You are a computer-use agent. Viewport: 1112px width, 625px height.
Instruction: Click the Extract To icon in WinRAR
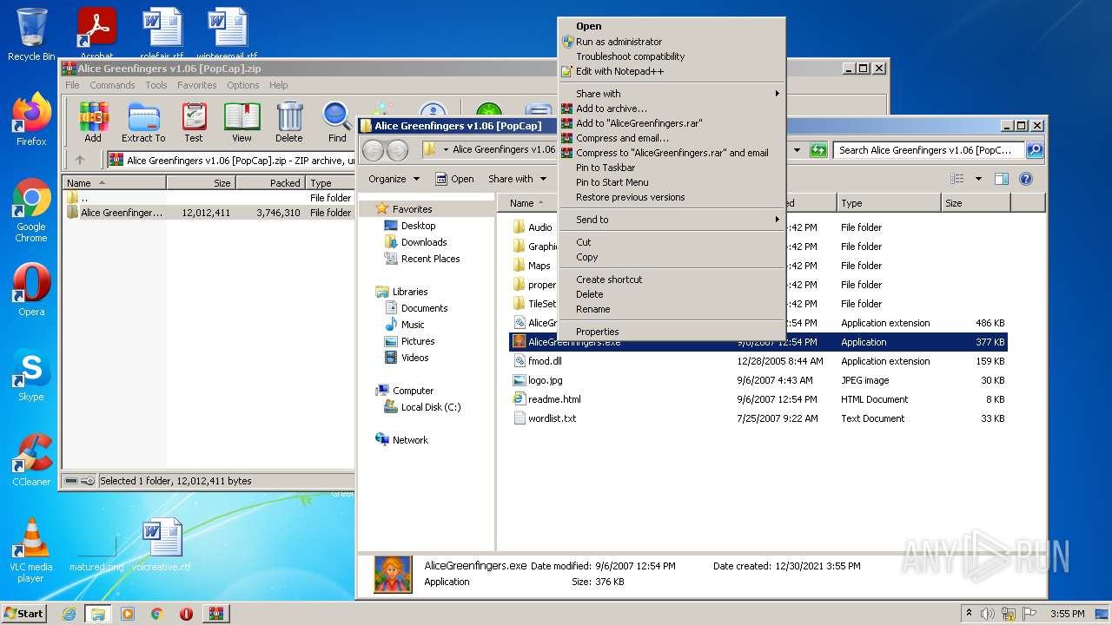point(143,122)
